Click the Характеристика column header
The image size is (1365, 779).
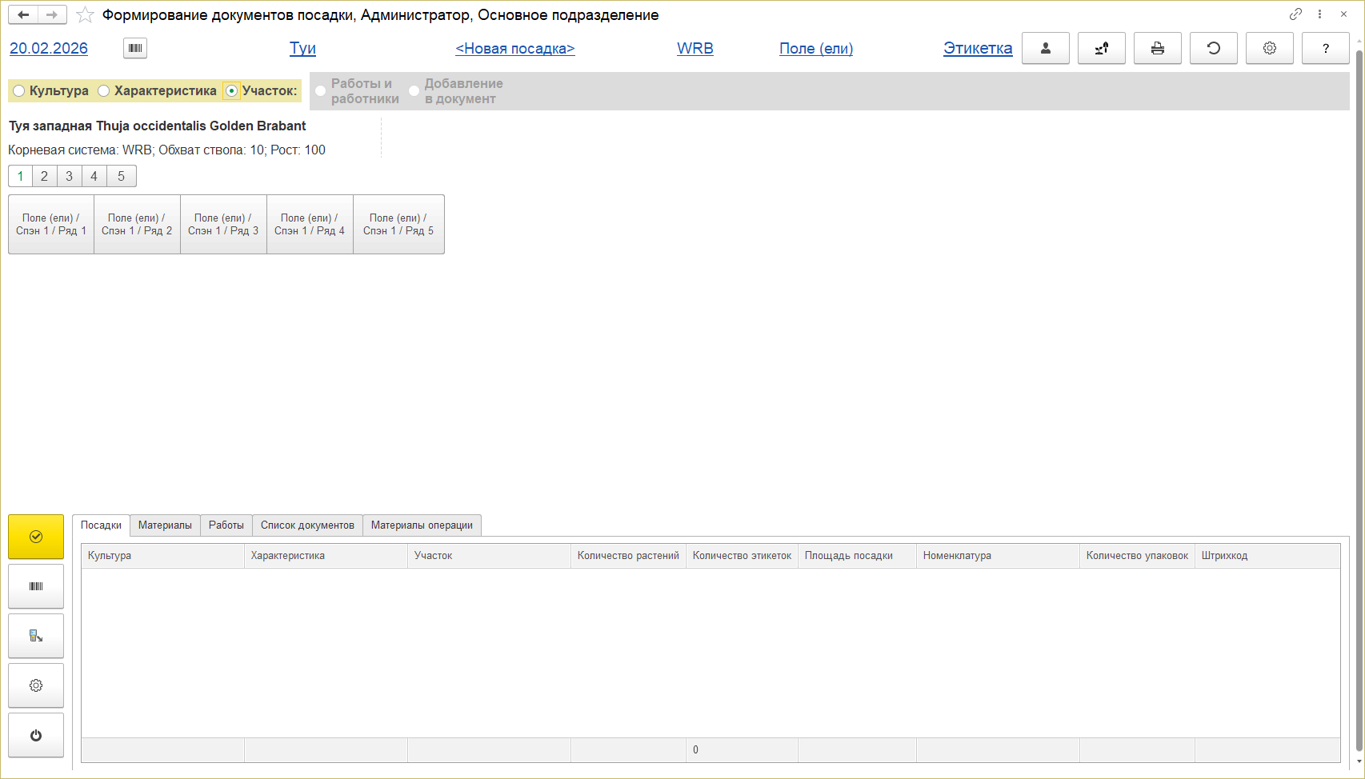click(x=326, y=556)
